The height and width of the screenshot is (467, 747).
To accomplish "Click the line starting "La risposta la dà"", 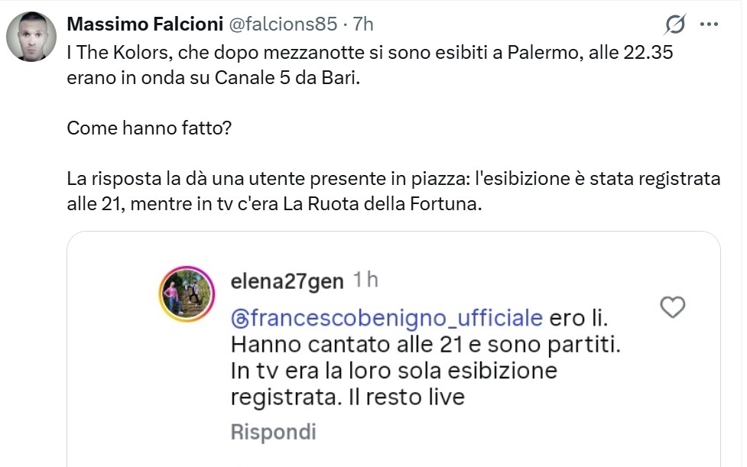I will point(393,180).
